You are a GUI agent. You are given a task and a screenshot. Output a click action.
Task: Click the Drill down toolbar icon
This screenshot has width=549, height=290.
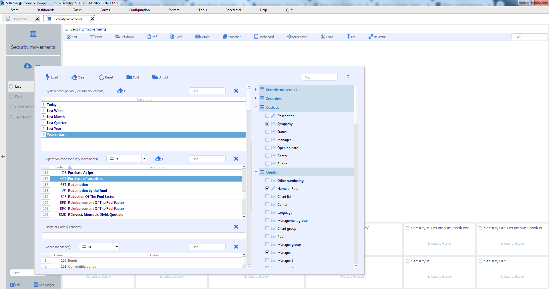118,37
